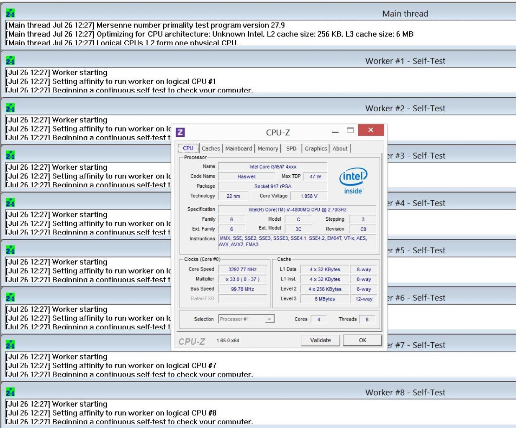Minimize the CPU-Z window

point(335,132)
